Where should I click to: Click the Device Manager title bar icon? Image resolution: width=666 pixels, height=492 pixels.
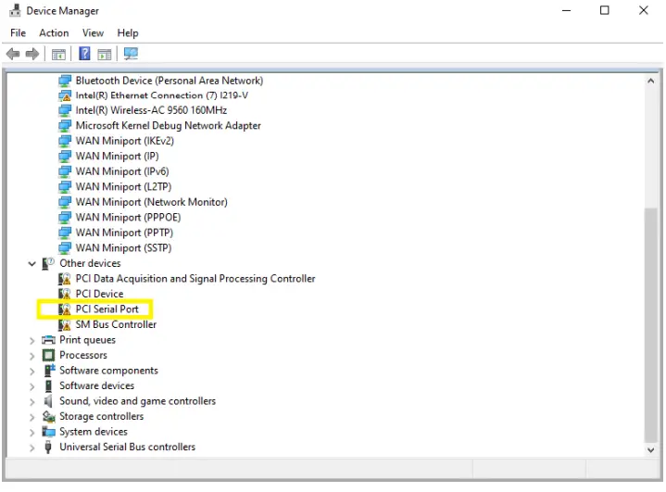[15, 10]
